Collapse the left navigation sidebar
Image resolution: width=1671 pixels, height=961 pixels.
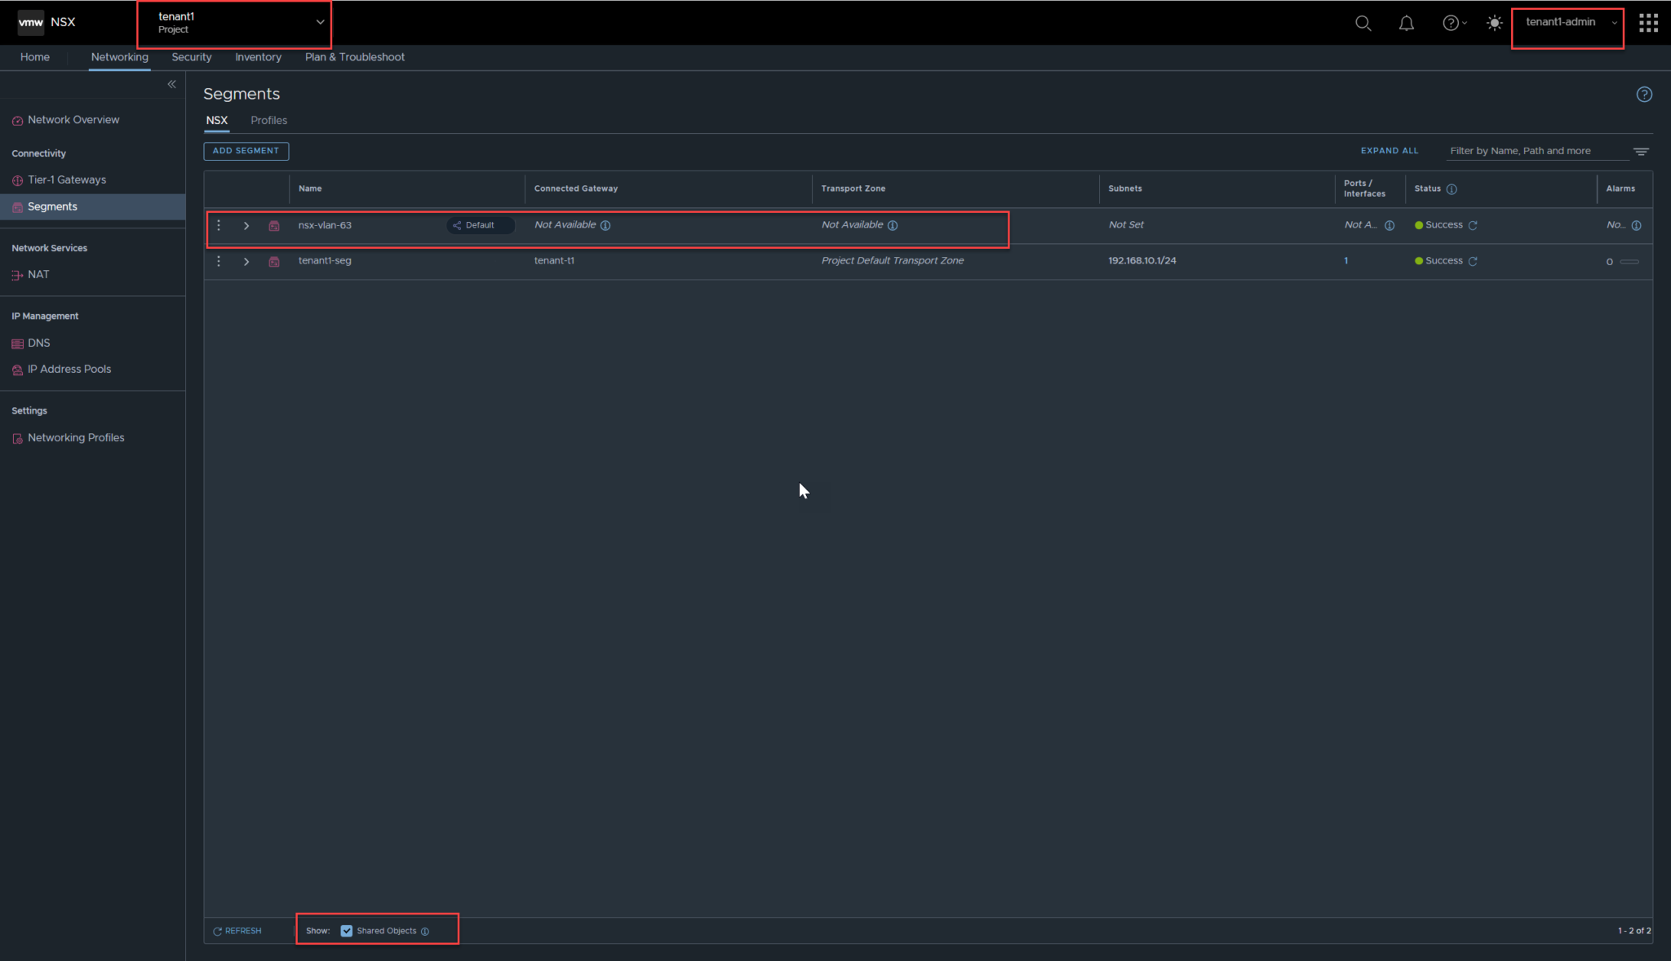point(171,84)
